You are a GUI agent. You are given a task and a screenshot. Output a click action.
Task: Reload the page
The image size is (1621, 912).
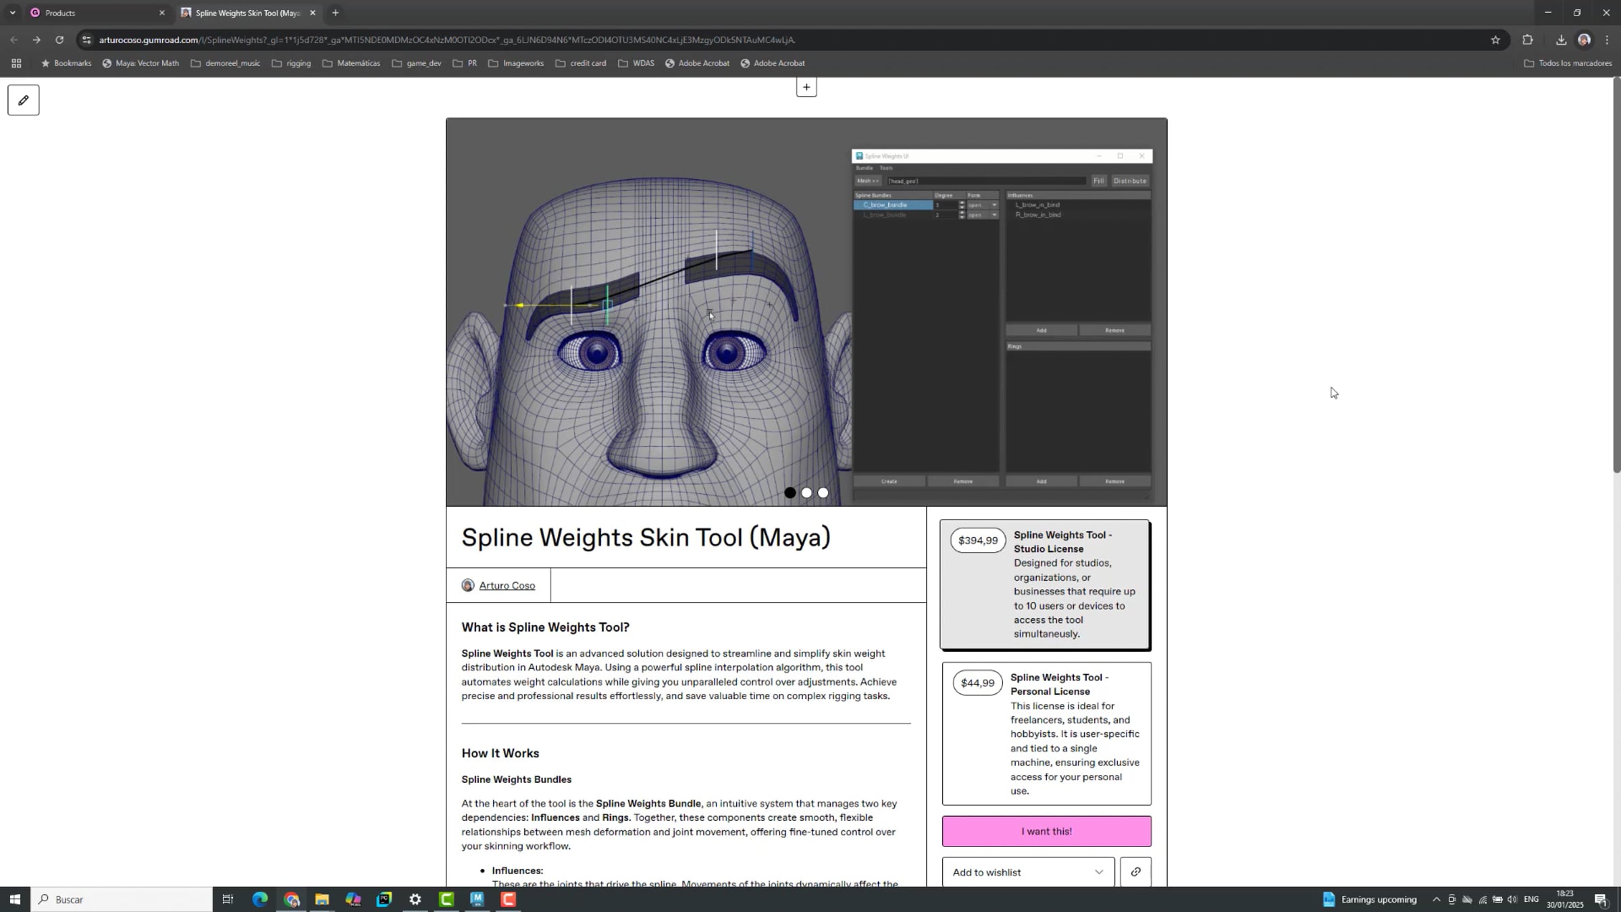(x=59, y=40)
